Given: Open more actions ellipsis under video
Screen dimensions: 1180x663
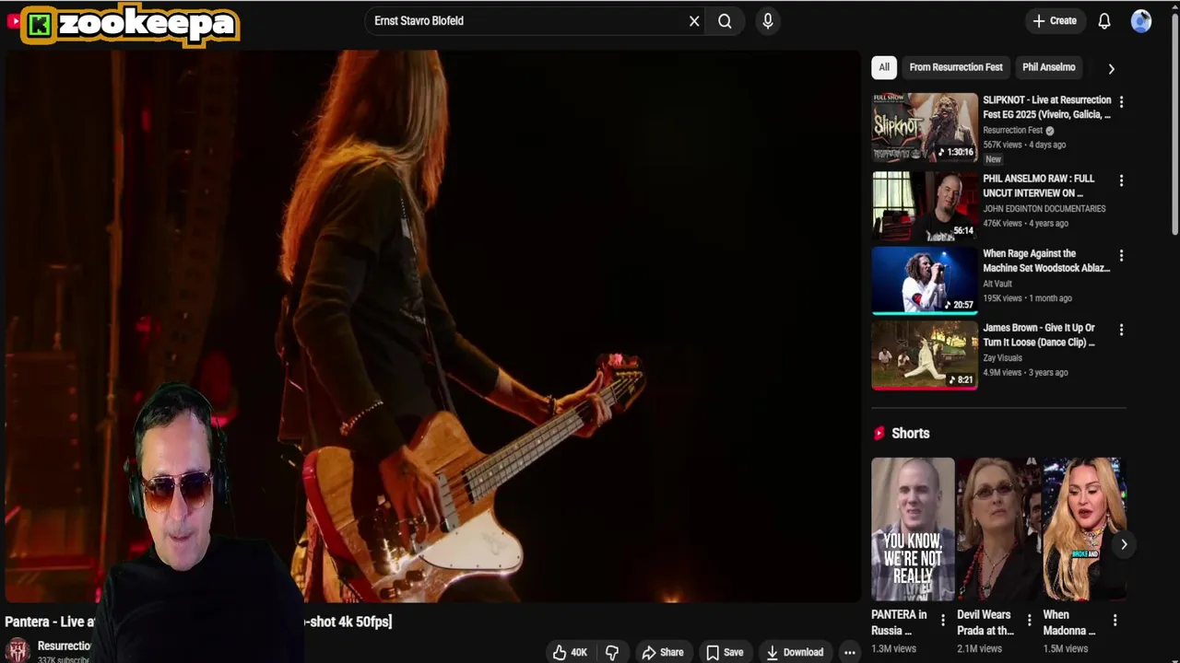Looking at the screenshot, I should tap(849, 652).
